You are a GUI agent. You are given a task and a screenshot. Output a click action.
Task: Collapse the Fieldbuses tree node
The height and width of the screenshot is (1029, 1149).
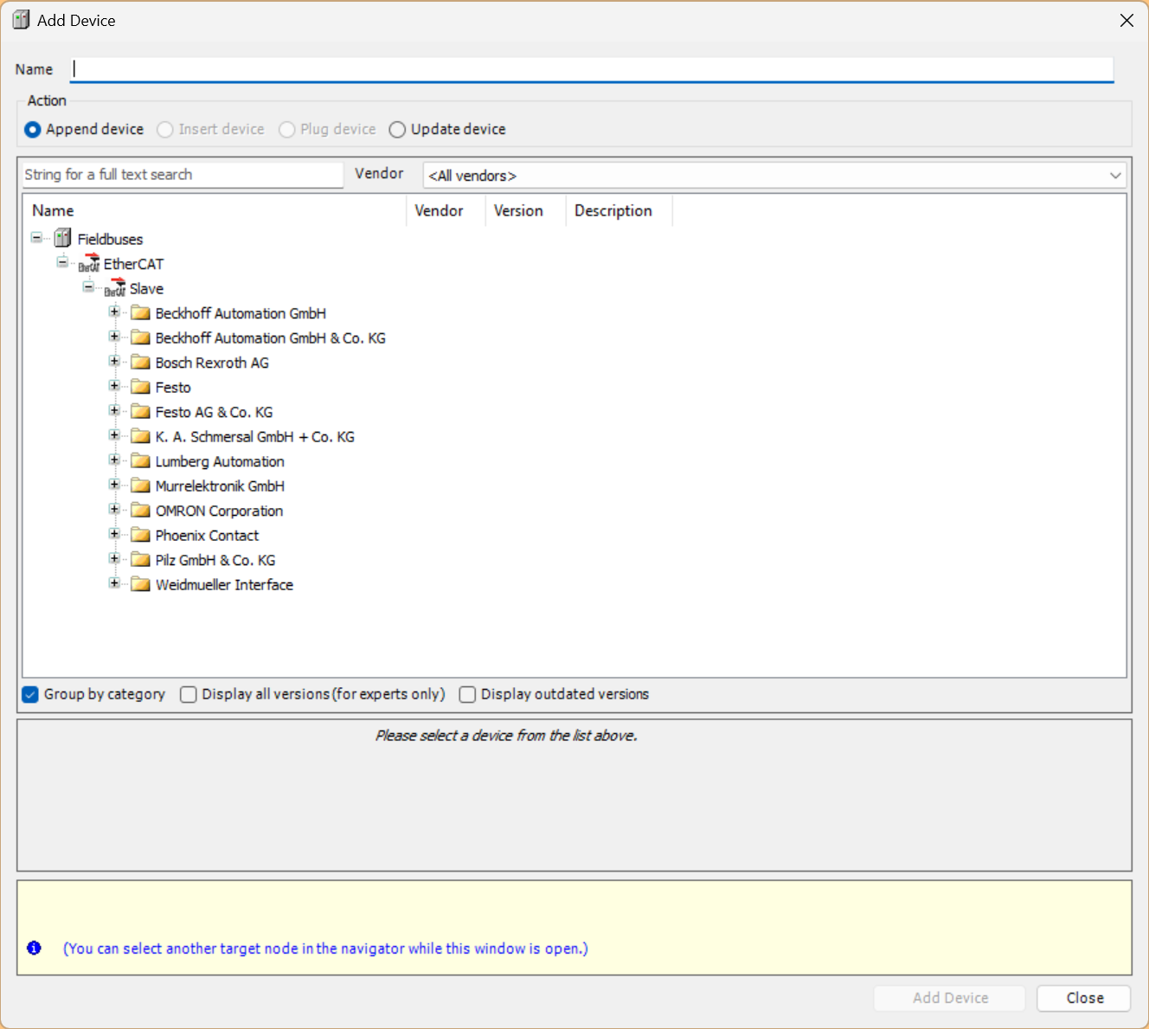click(x=36, y=237)
